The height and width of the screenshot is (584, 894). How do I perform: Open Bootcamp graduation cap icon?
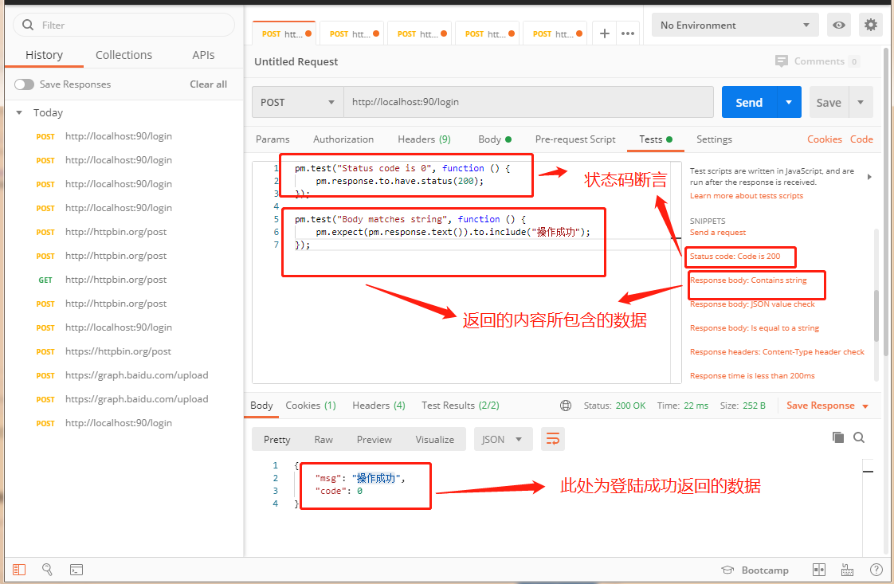pos(727,570)
